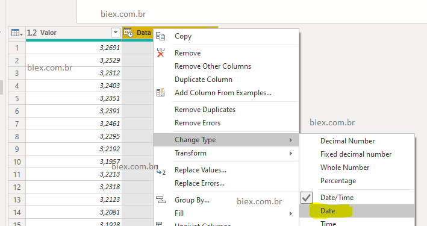Image resolution: width=427 pixels, height=226 pixels.
Task: Expand the Transform submenu arrow
Action: click(290, 153)
